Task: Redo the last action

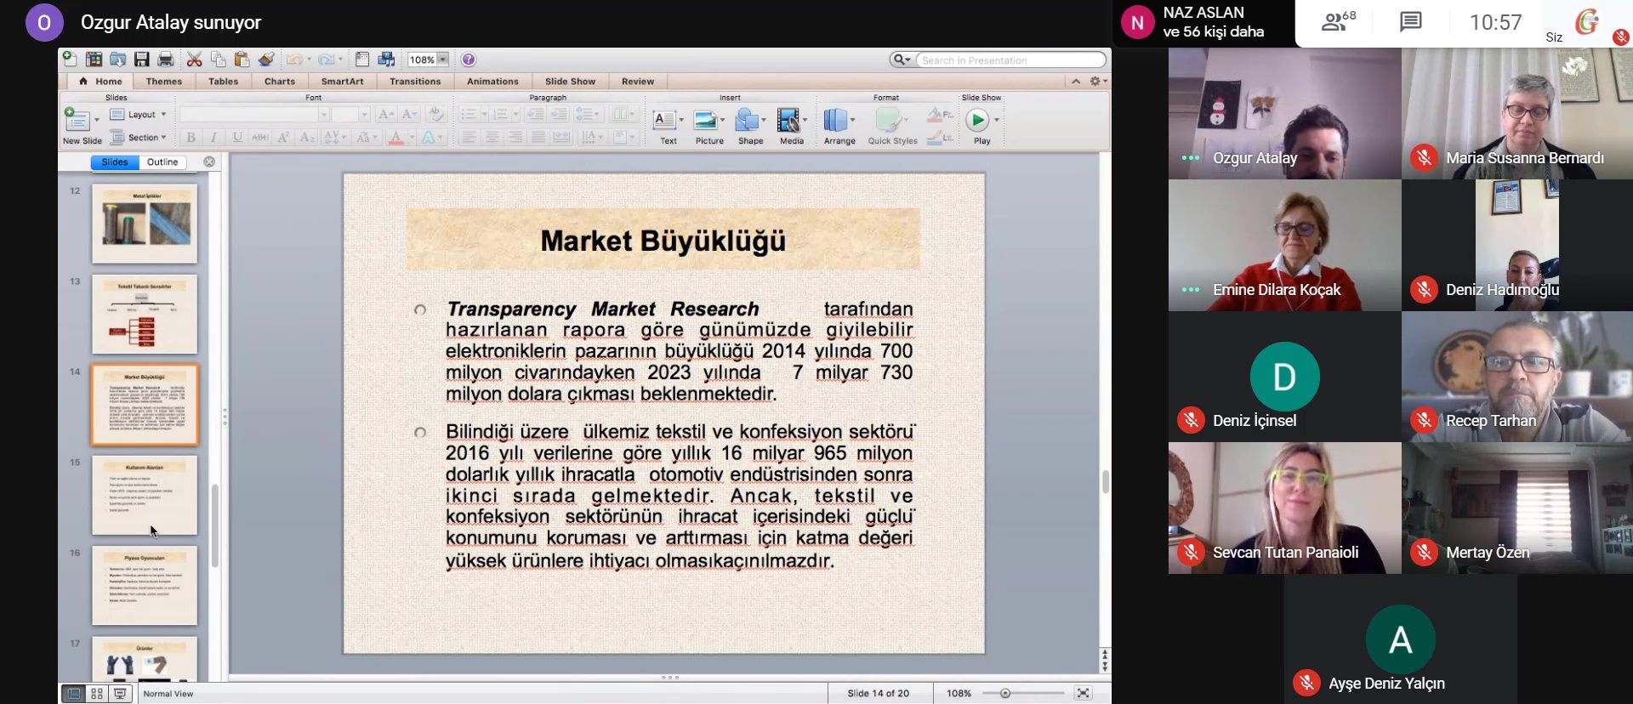Action: click(326, 60)
